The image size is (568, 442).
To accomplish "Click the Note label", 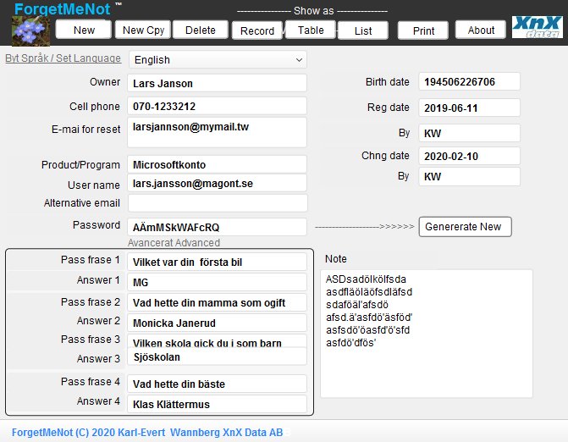I will pyautogui.click(x=336, y=258).
